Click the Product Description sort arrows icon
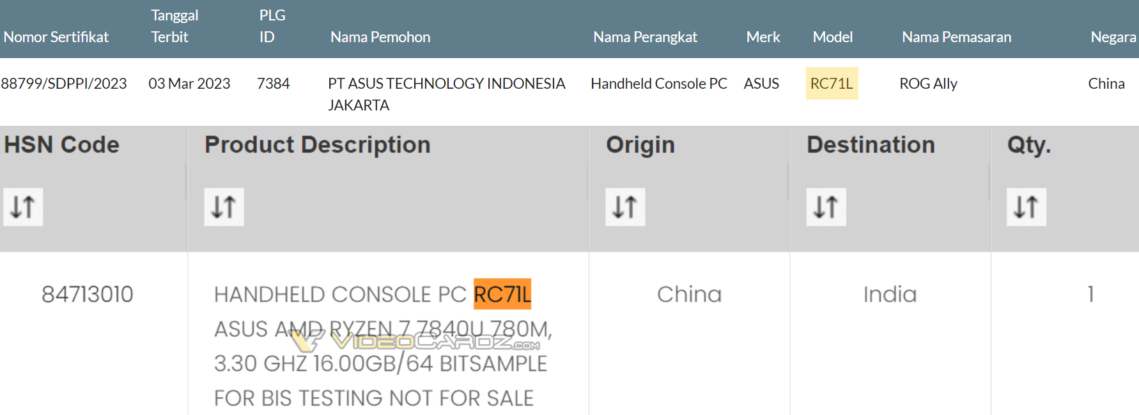Image resolution: width=1139 pixels, height=415 pixels. pos(224,207)
